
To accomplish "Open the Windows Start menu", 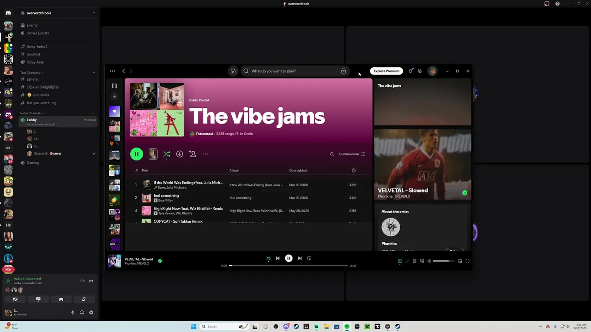I will click(x=193, y=326).
